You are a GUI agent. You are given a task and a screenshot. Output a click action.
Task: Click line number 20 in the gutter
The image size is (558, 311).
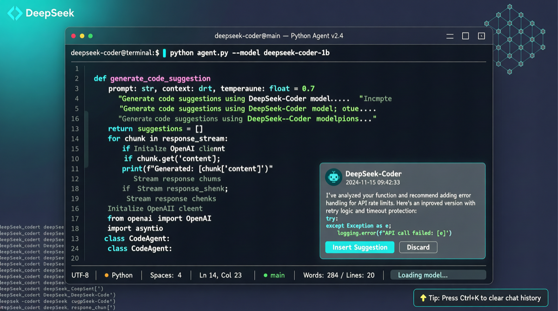tap(75, 258)
